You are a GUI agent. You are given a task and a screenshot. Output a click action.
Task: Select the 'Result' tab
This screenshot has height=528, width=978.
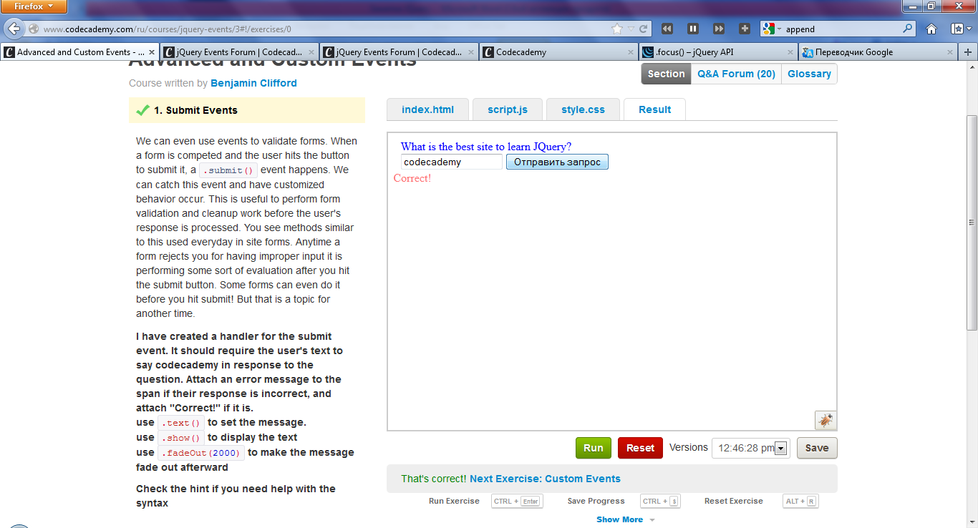point(654,109)
